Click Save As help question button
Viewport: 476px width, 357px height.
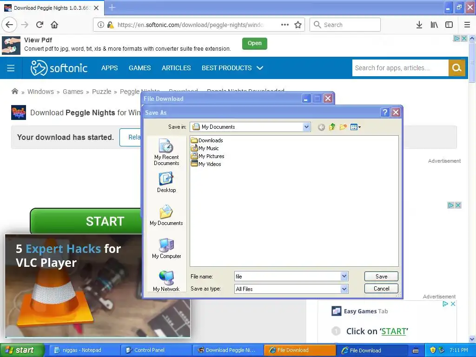coord(384,112)
